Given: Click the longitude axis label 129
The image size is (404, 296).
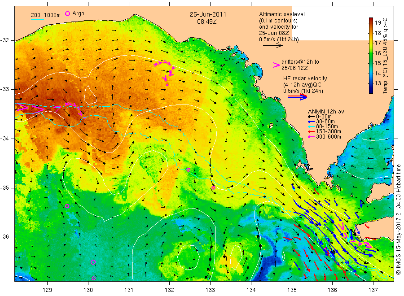Looking at the screenshot, I should click(48, 290).
